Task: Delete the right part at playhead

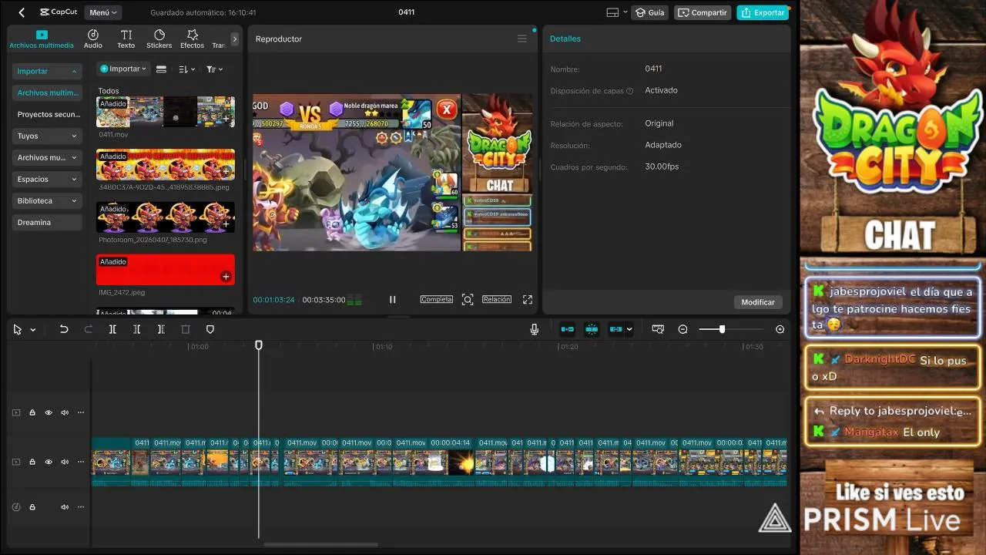Action: pos(161,329)
